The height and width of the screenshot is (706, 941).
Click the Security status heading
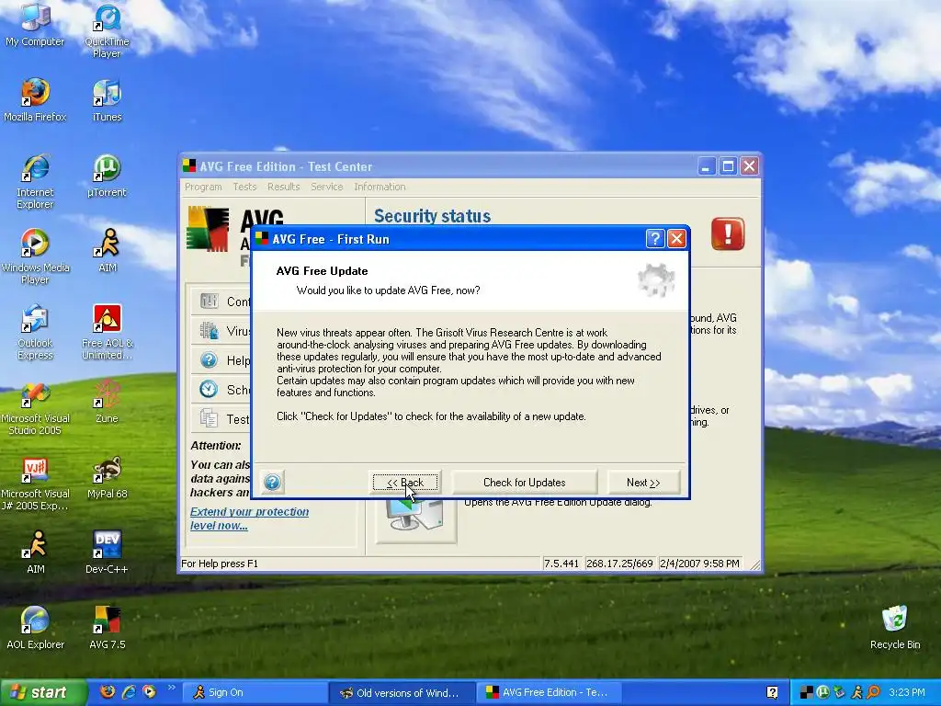(432, 215)
